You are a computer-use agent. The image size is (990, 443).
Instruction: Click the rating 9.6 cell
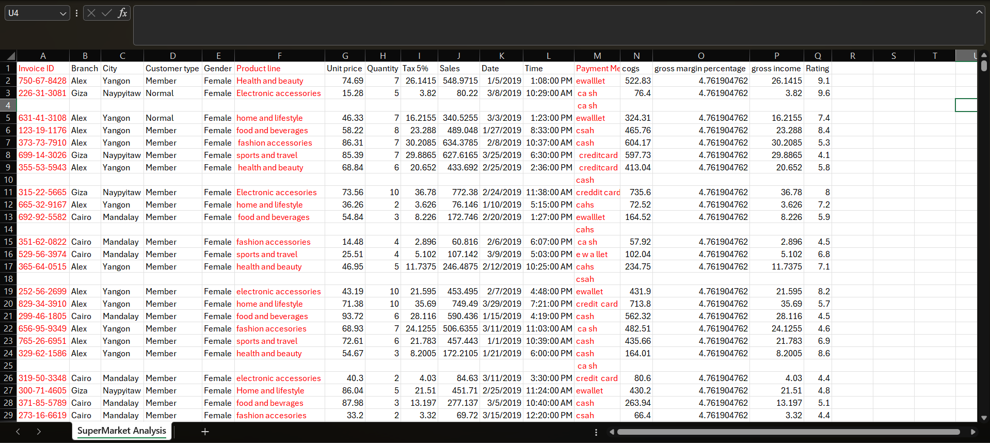point(818,93)
